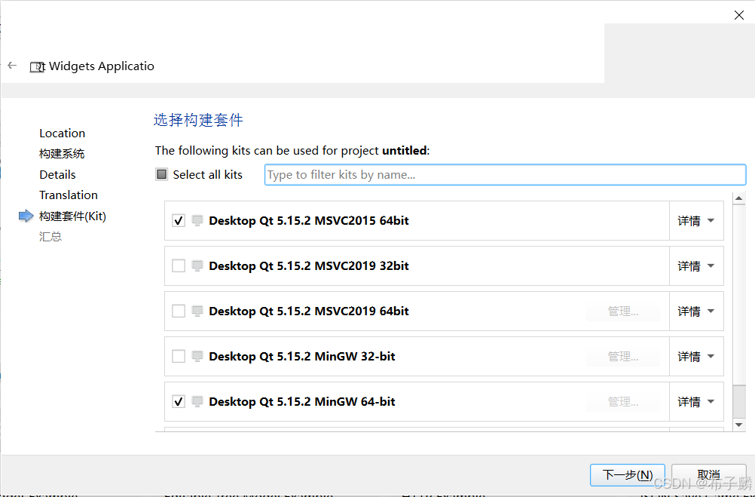Viewport: 755px width, 497px height.
Task: Expand 详情 for MSVC2019 64bit kit
Action: pyautogui.click(x=696, y=311)
